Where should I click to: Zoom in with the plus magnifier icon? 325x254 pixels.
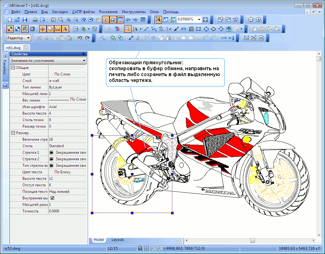[68, 20]
